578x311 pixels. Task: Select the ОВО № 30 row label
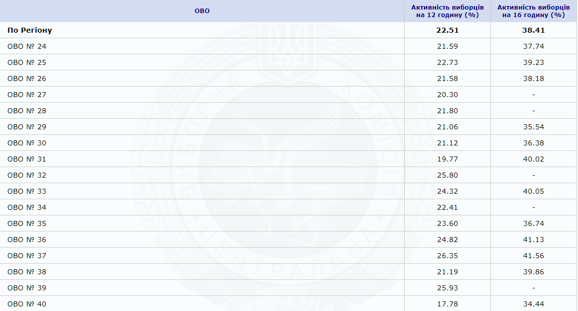tap(27, 143)
